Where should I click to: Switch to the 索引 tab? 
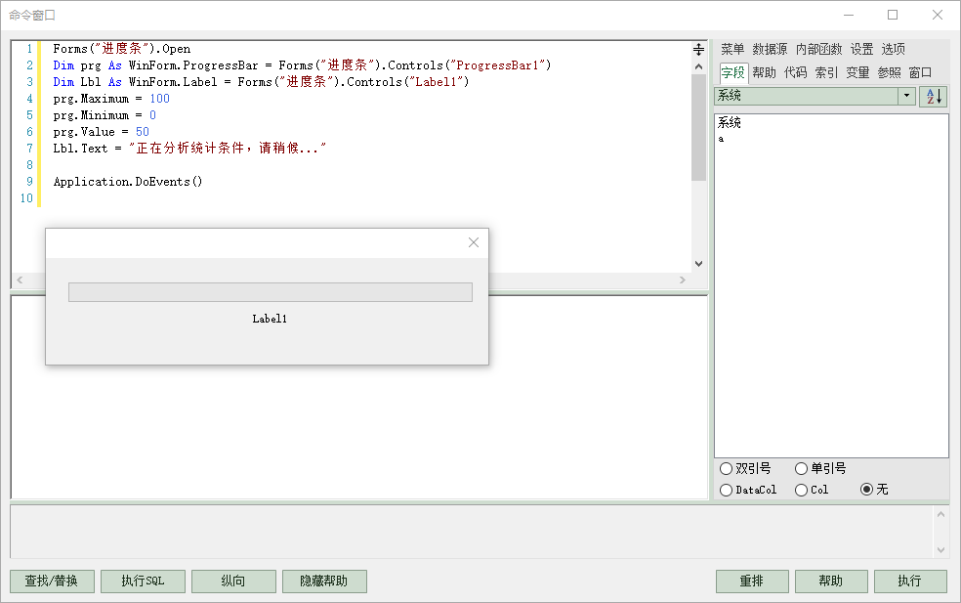tap(826, 73)
